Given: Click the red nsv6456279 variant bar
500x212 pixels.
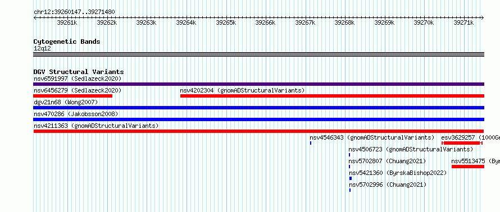Looking at the screenshot, I should pos(72,96).
